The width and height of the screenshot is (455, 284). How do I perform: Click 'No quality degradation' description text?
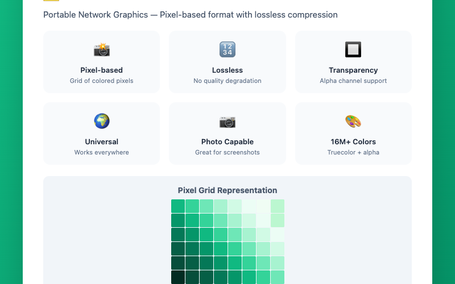(x=227, y=81)
